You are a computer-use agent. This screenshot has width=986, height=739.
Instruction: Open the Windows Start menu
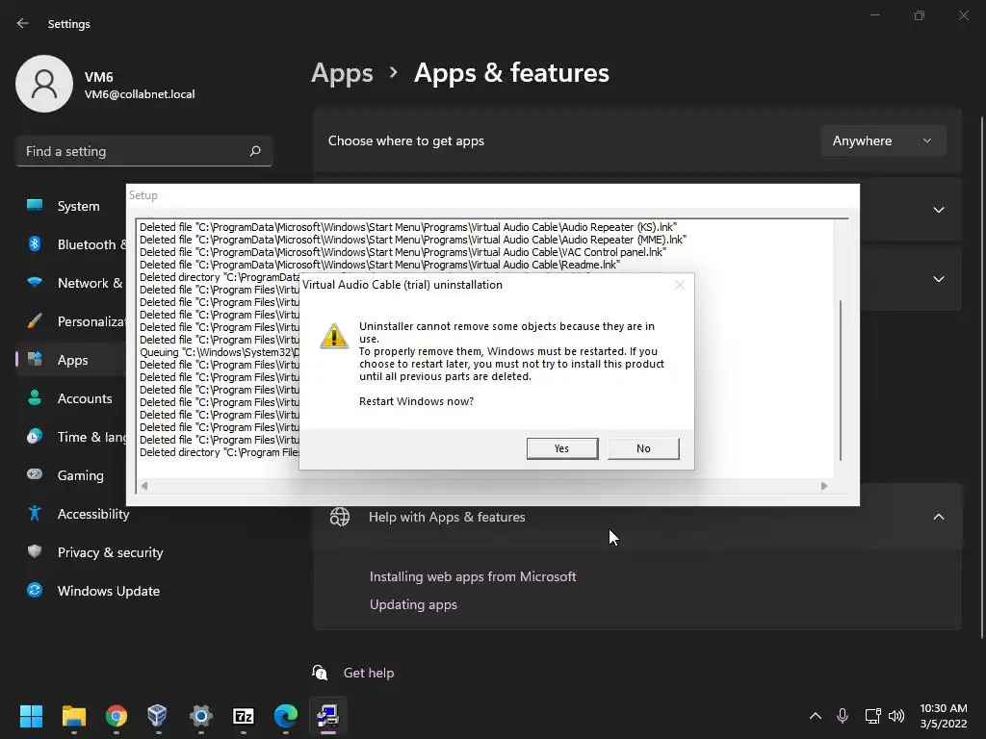[x=31, y=716]
